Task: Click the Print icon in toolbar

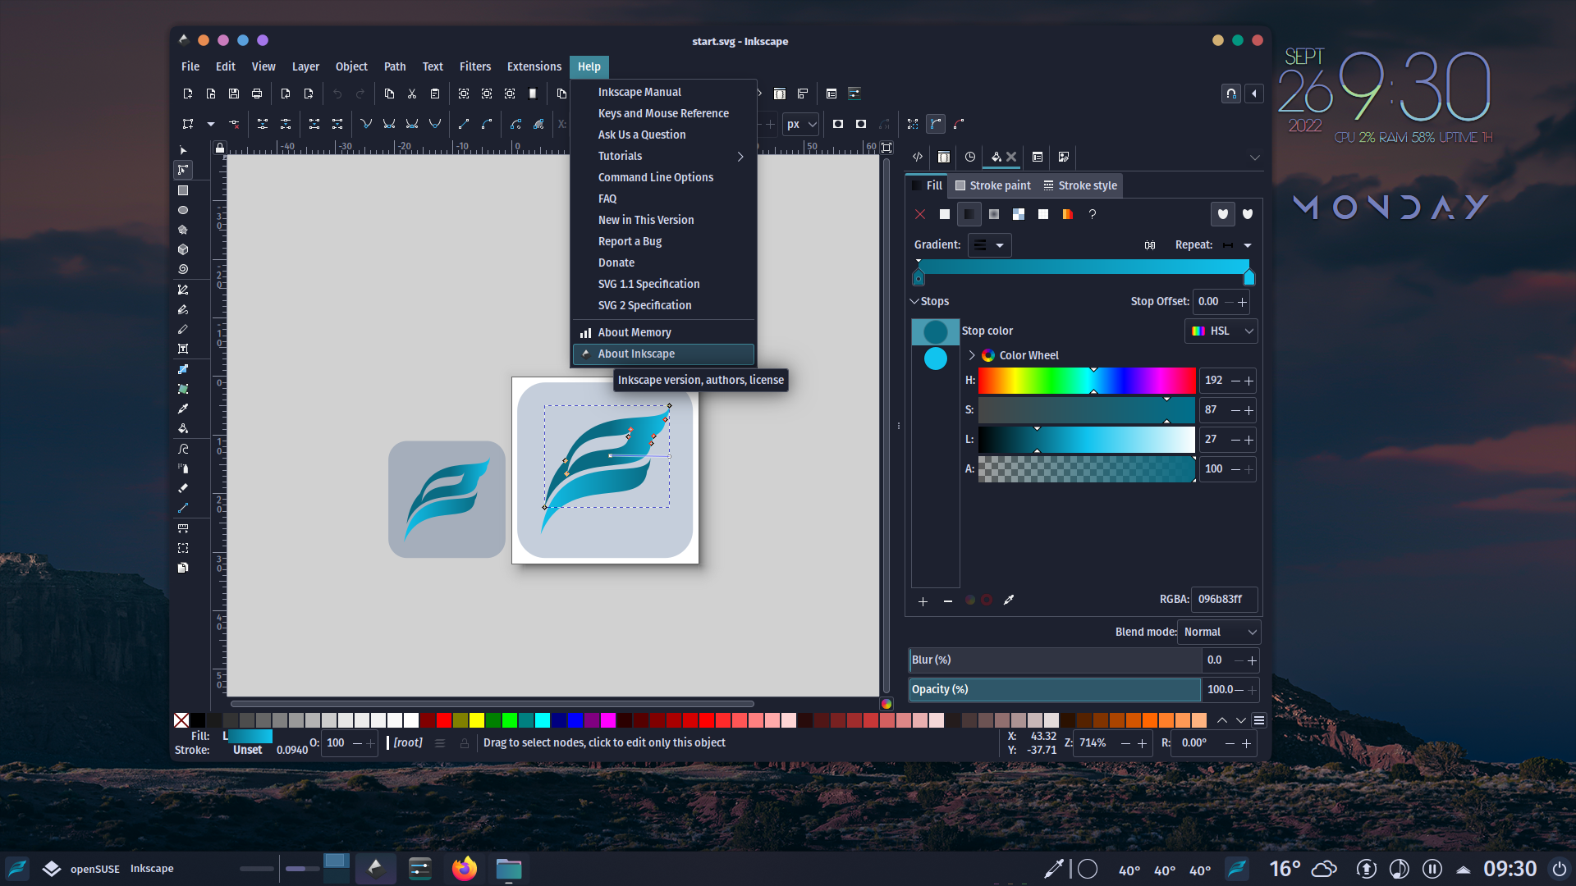Action: click(257, 94)
